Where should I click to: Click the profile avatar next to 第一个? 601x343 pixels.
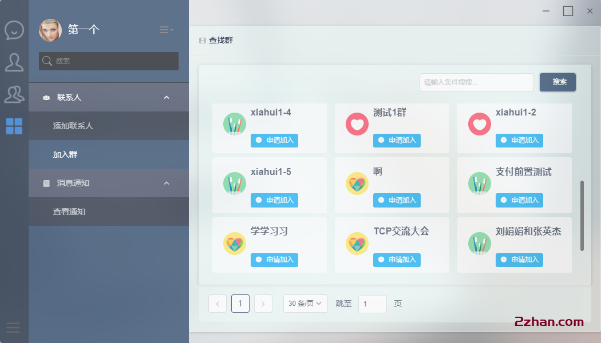tap(50, 30)
